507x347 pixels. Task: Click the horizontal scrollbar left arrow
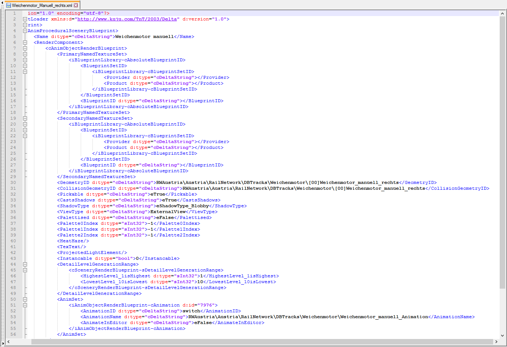[x=8, y=342]
